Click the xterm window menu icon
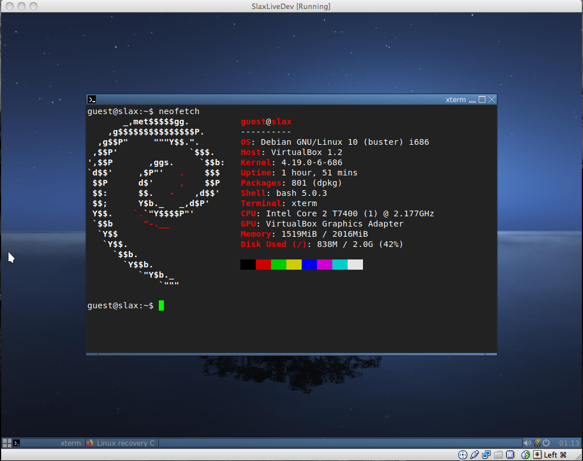This screenshot has height=461, width=583. [x=92, y=99]
